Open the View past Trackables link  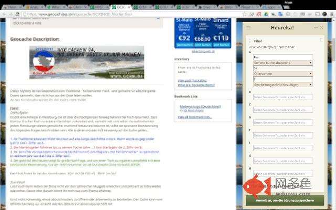[192, 80]
